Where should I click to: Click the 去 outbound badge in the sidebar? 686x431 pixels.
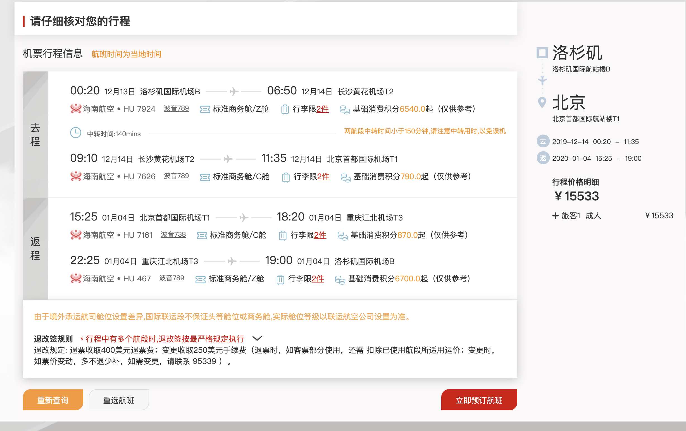(x=543, y=141)
